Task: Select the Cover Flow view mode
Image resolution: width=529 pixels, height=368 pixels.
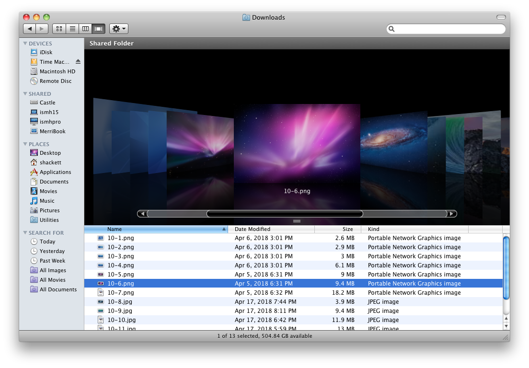Action: pos(98,28)
